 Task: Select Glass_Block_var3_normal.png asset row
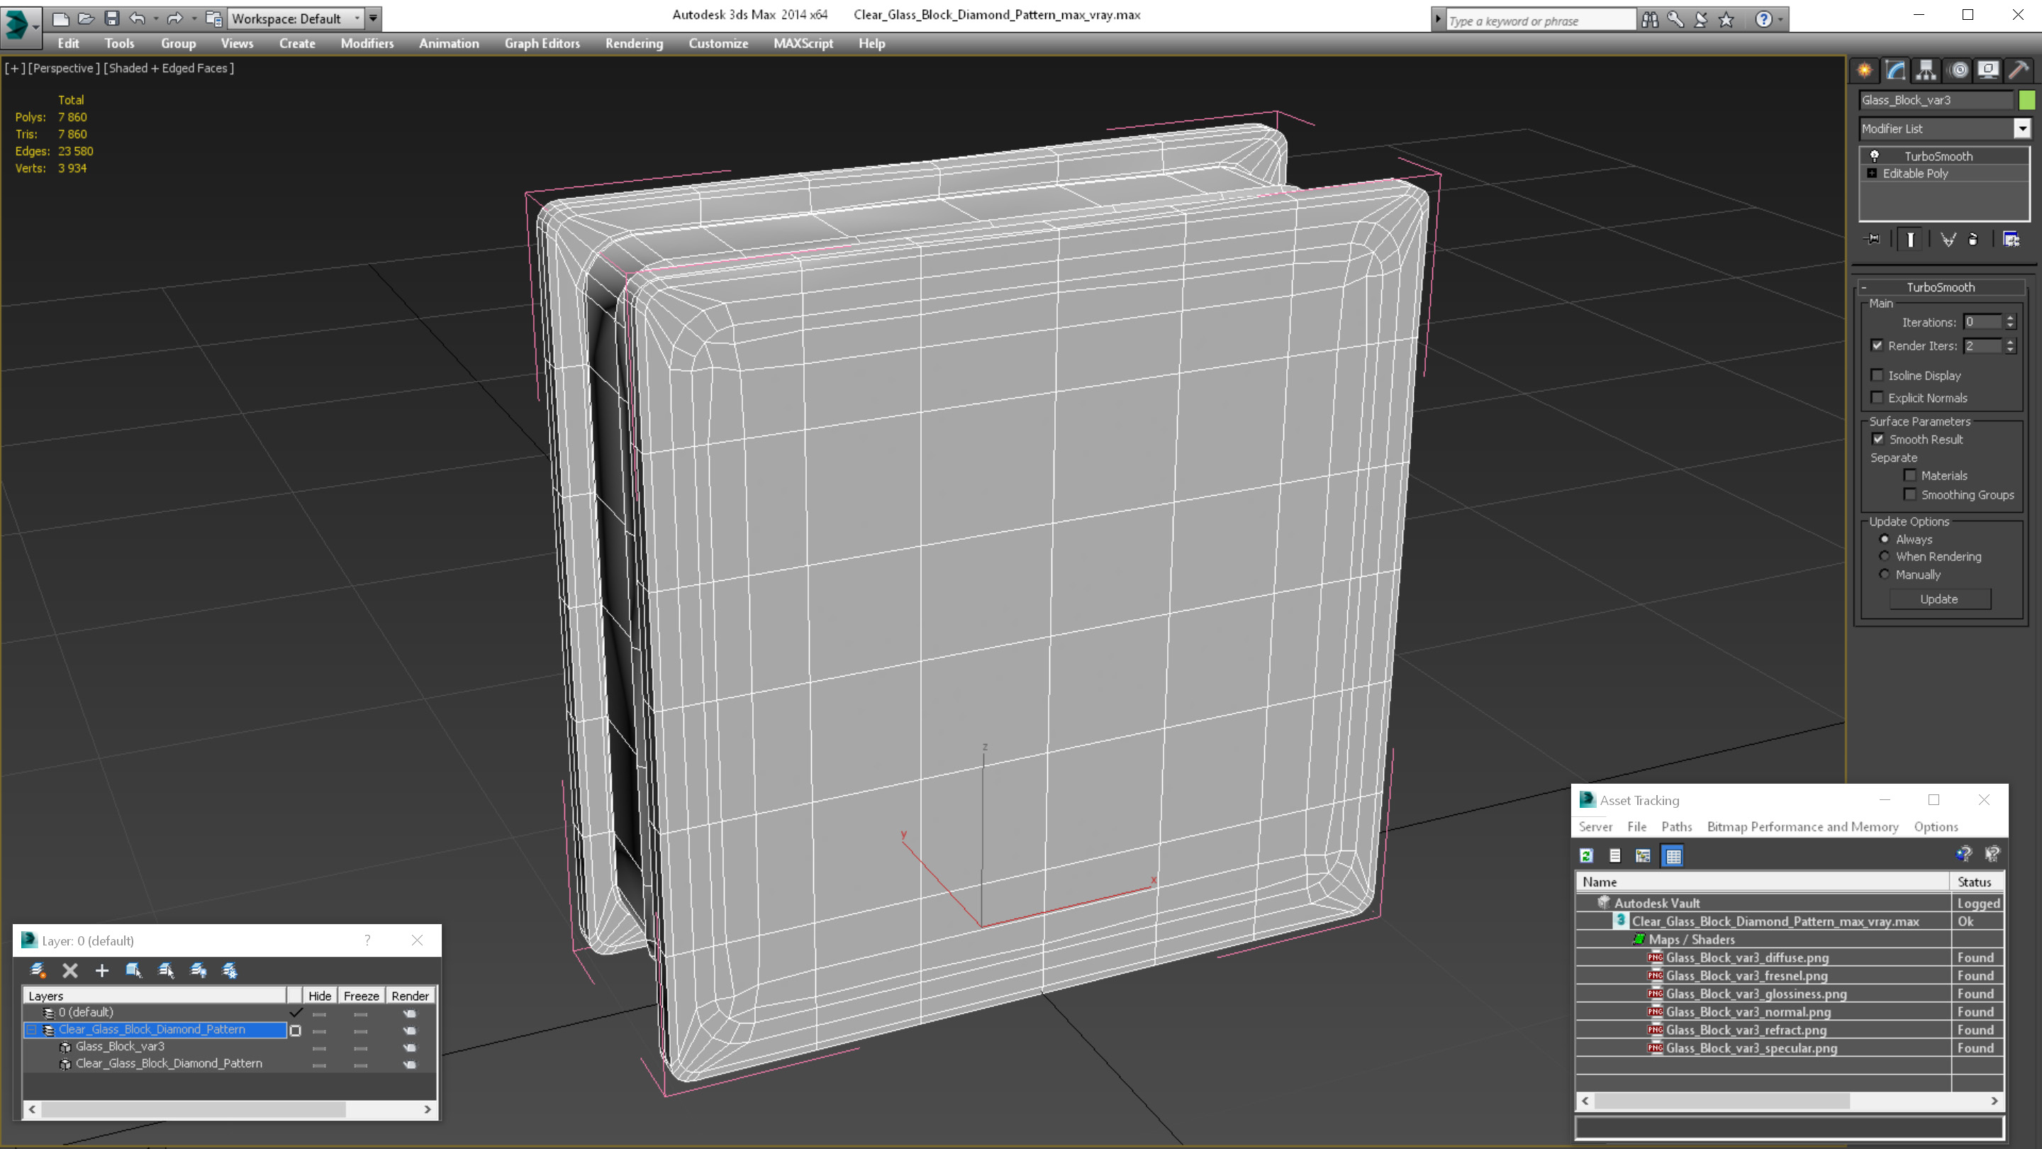(1748, 1012)
